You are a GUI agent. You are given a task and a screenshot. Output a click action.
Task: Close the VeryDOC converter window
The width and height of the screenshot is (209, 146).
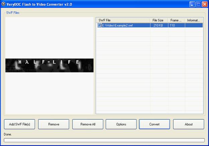[205, 4]
